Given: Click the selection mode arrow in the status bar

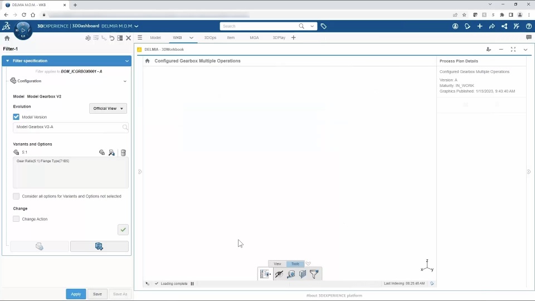Looking at the screenshot, I should coord(147,284).
